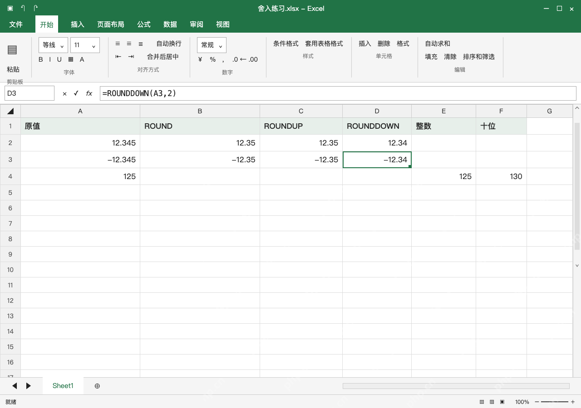Apply Italic formatting with I
Viewport: 581px width, 408px height.
click(50, 59)
